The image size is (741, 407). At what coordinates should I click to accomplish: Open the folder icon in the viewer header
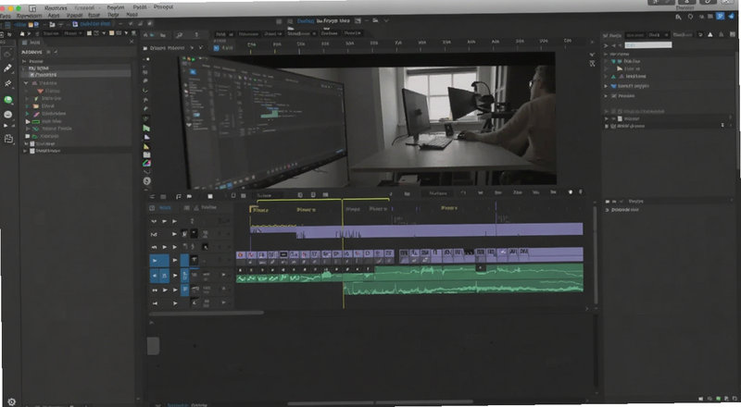[x=146, y=48]
